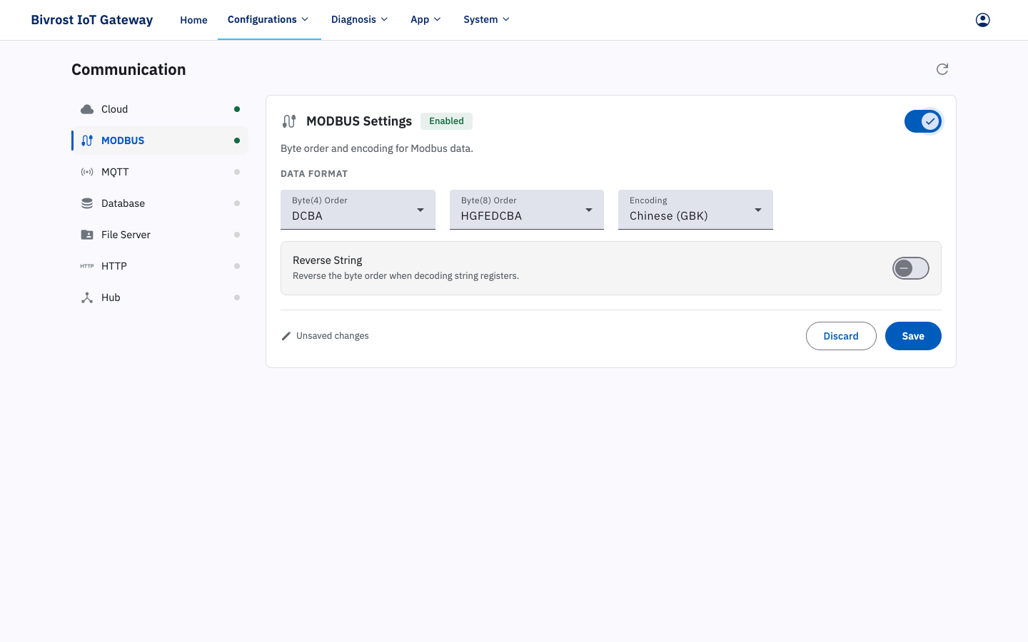Click the MQTT broadcast icon
The width and height of the screenshot is (1028, 642).
[87, 172]
